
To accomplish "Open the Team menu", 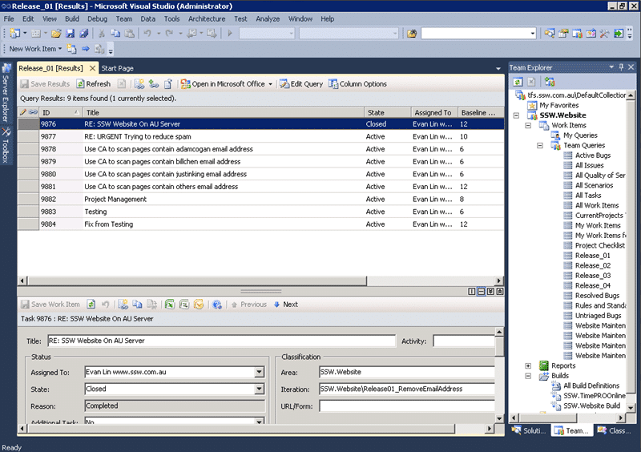I will (124, 18).
